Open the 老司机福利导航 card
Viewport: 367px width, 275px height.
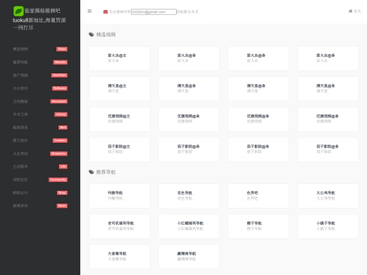[x=120, y=226]
